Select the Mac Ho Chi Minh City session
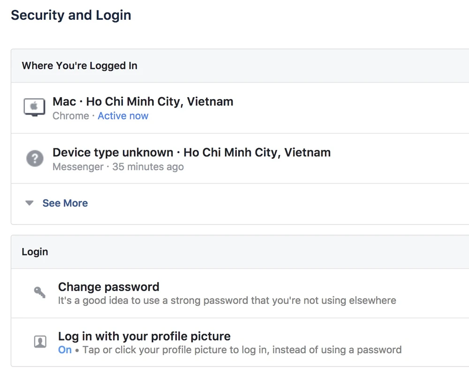Viewport: 469px width, 373px height. (143, 101)
